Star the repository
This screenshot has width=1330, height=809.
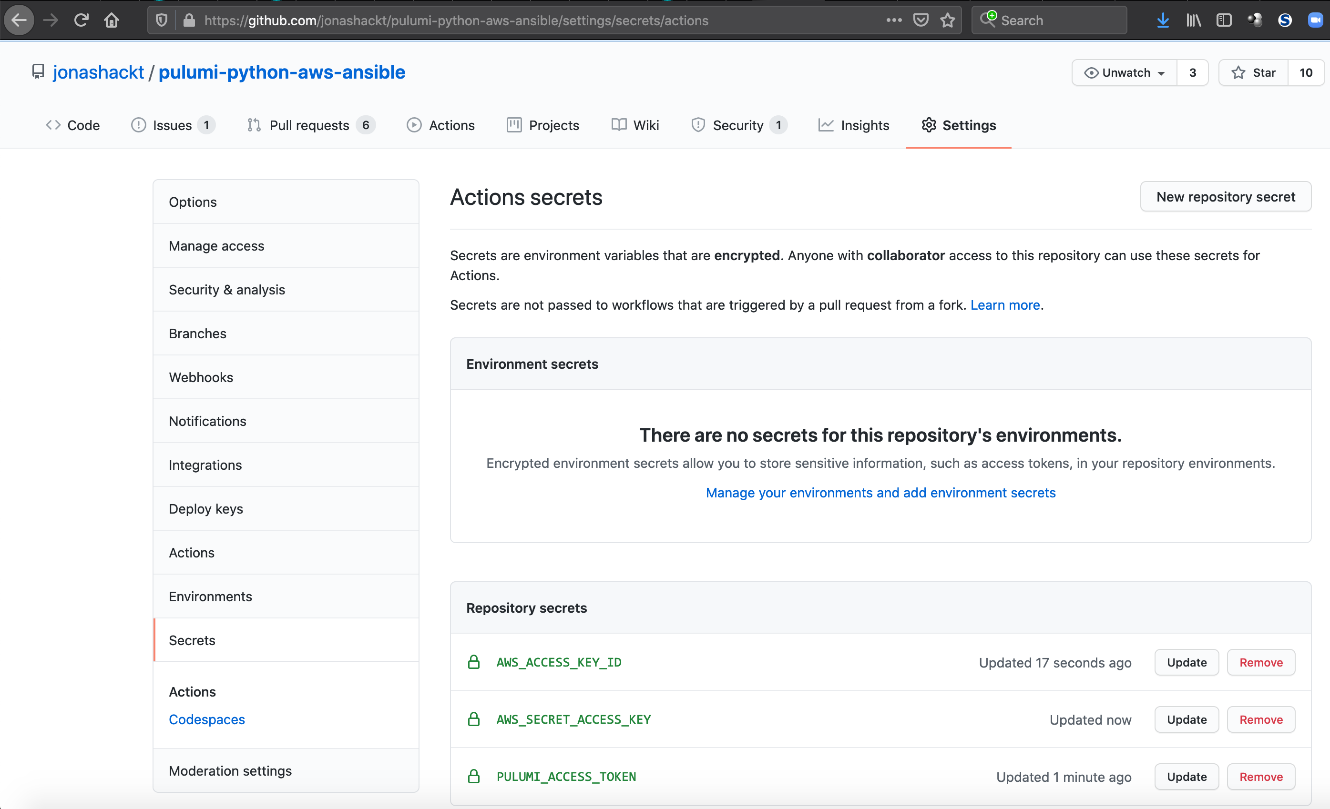[x=1253, y=73]
